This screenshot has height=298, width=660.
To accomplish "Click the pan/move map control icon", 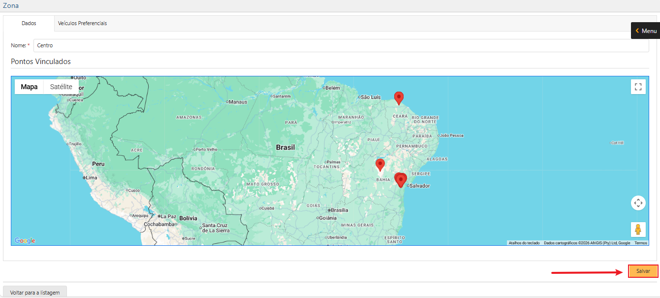I will coord(638,203).
